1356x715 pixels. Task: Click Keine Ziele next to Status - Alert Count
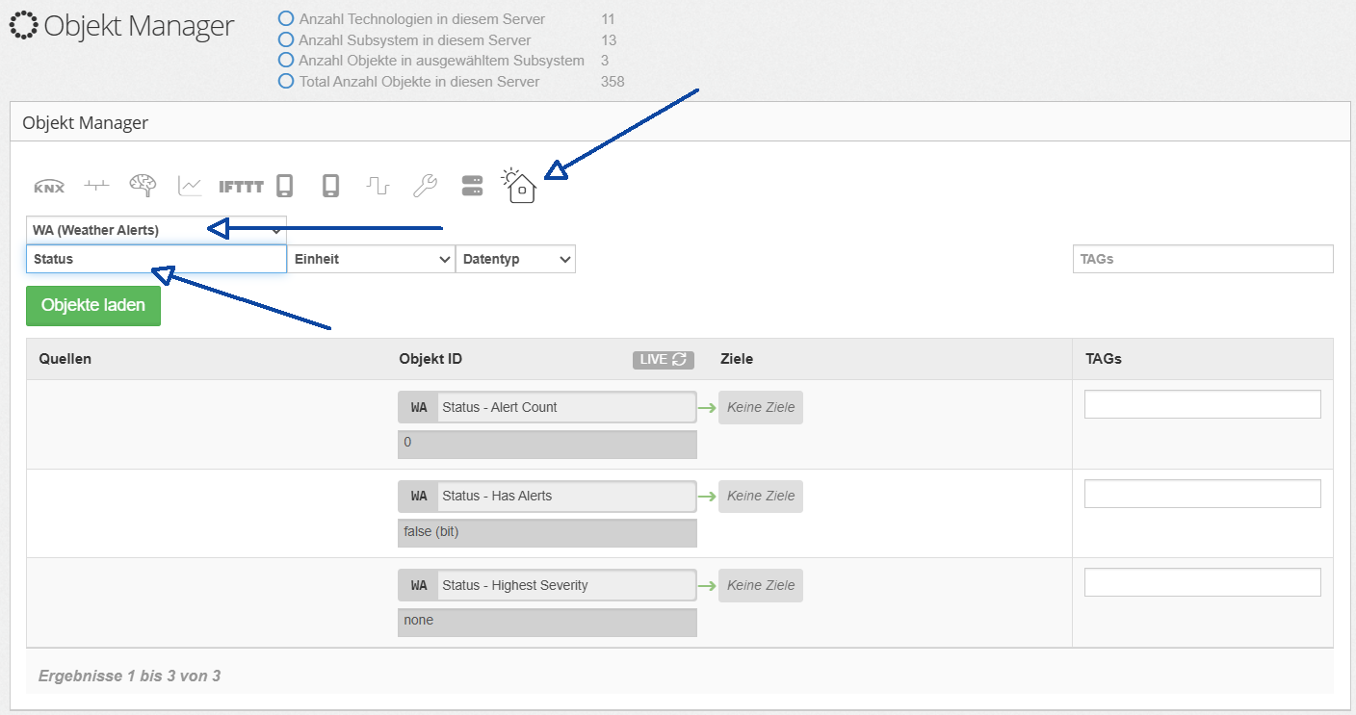[760, 407]
